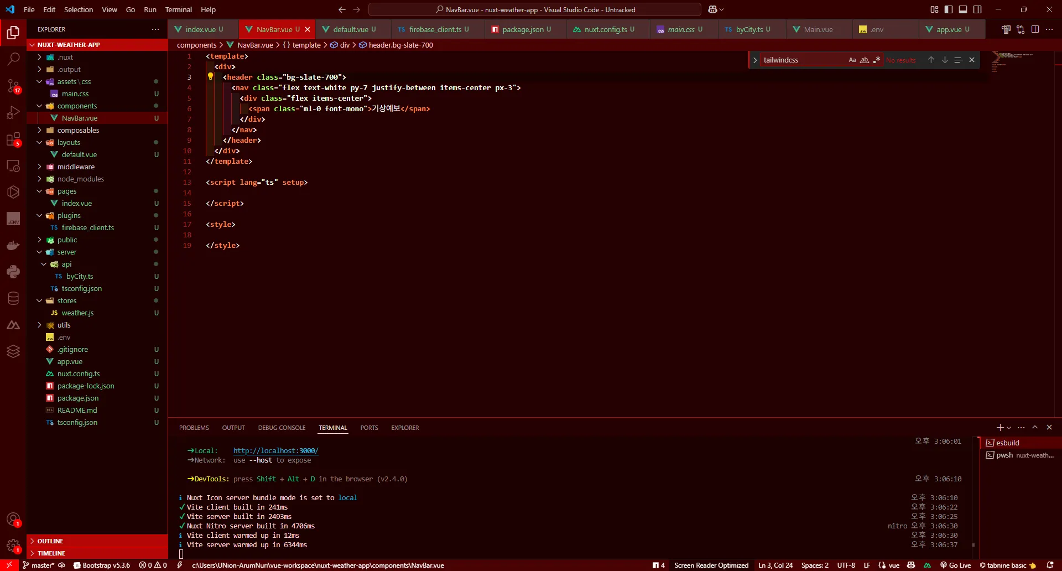Expand the .nuxt folder
This screenshot has width=1062, height=571.
click(x=97, y=57)
